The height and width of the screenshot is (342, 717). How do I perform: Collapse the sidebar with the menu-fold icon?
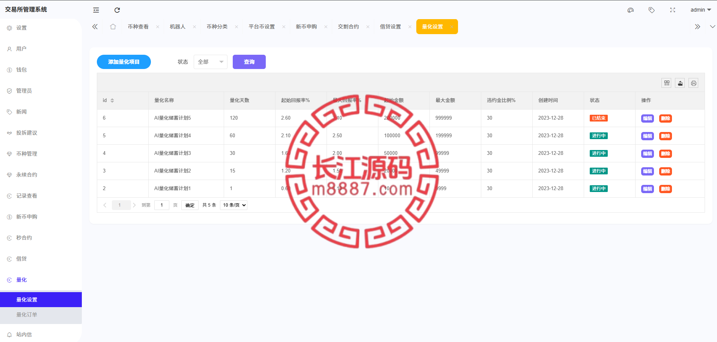(x=96, y=10)
